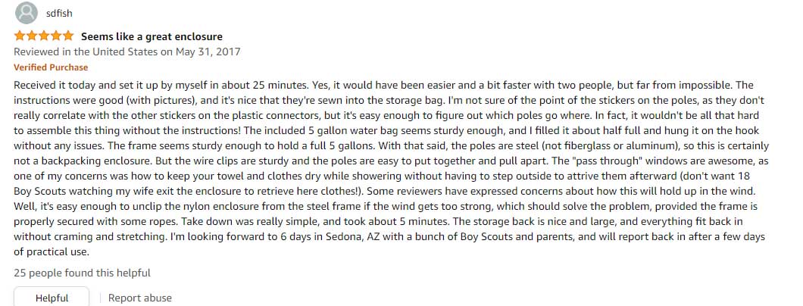The image size is (803, 306).
Task: Click the middle third rating star
Action: 44,36
